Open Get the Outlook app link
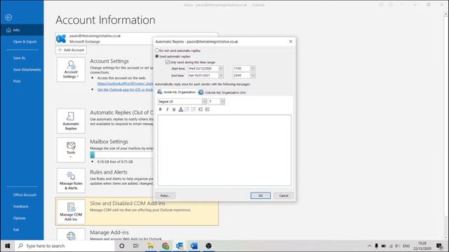The image size is (449, 252). coord(125,90)
